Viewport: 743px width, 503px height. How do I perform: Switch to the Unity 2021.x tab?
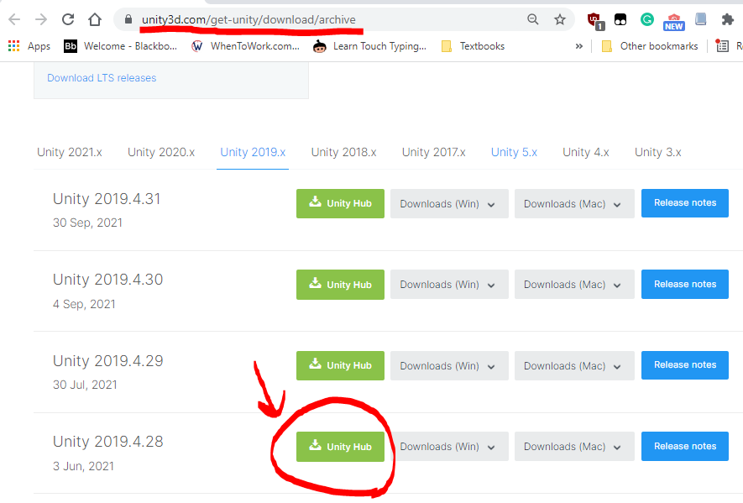click(x=70, y=152)
